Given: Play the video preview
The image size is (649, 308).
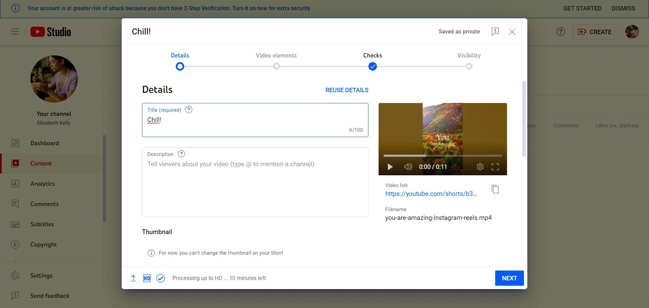Looking at the screenshot, I should pyautogui.click(x=390, y=167).
